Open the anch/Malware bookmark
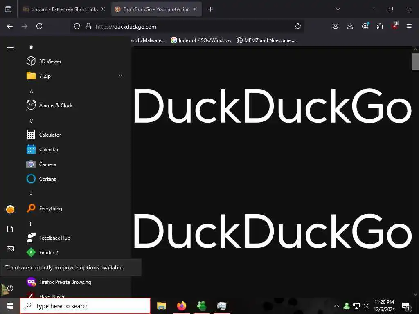This screenshot has height=314, width=419. (x=148, y=40)
